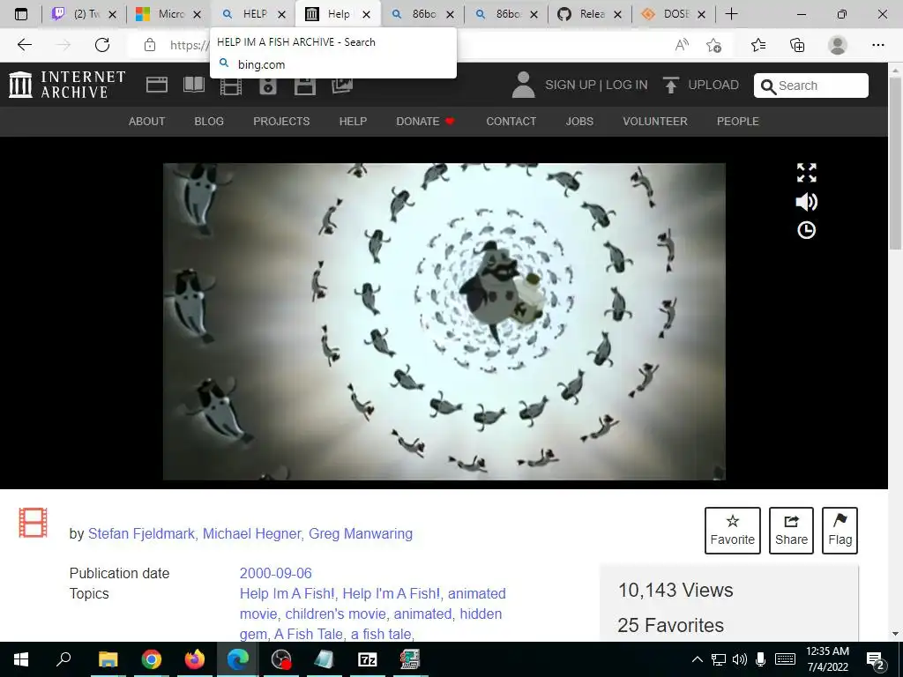This screenshot has width=903, height=677.
Task: Click the movie film icon next to authors
Action: tap(33, 523)
